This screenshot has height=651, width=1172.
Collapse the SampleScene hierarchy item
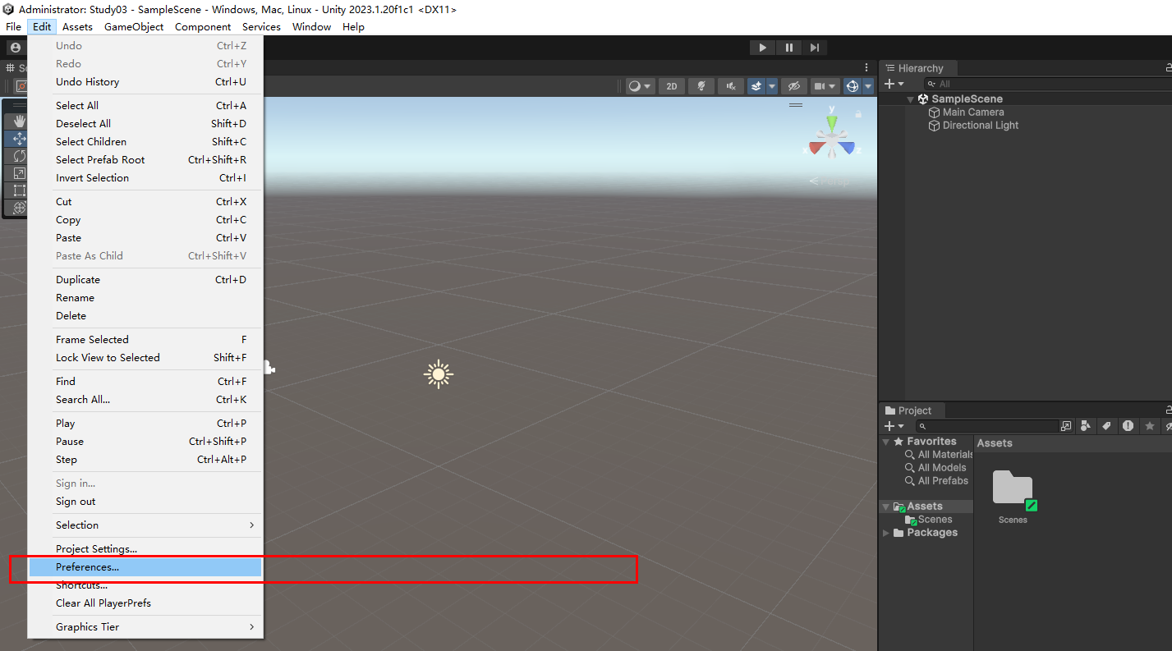click(909, 98)
